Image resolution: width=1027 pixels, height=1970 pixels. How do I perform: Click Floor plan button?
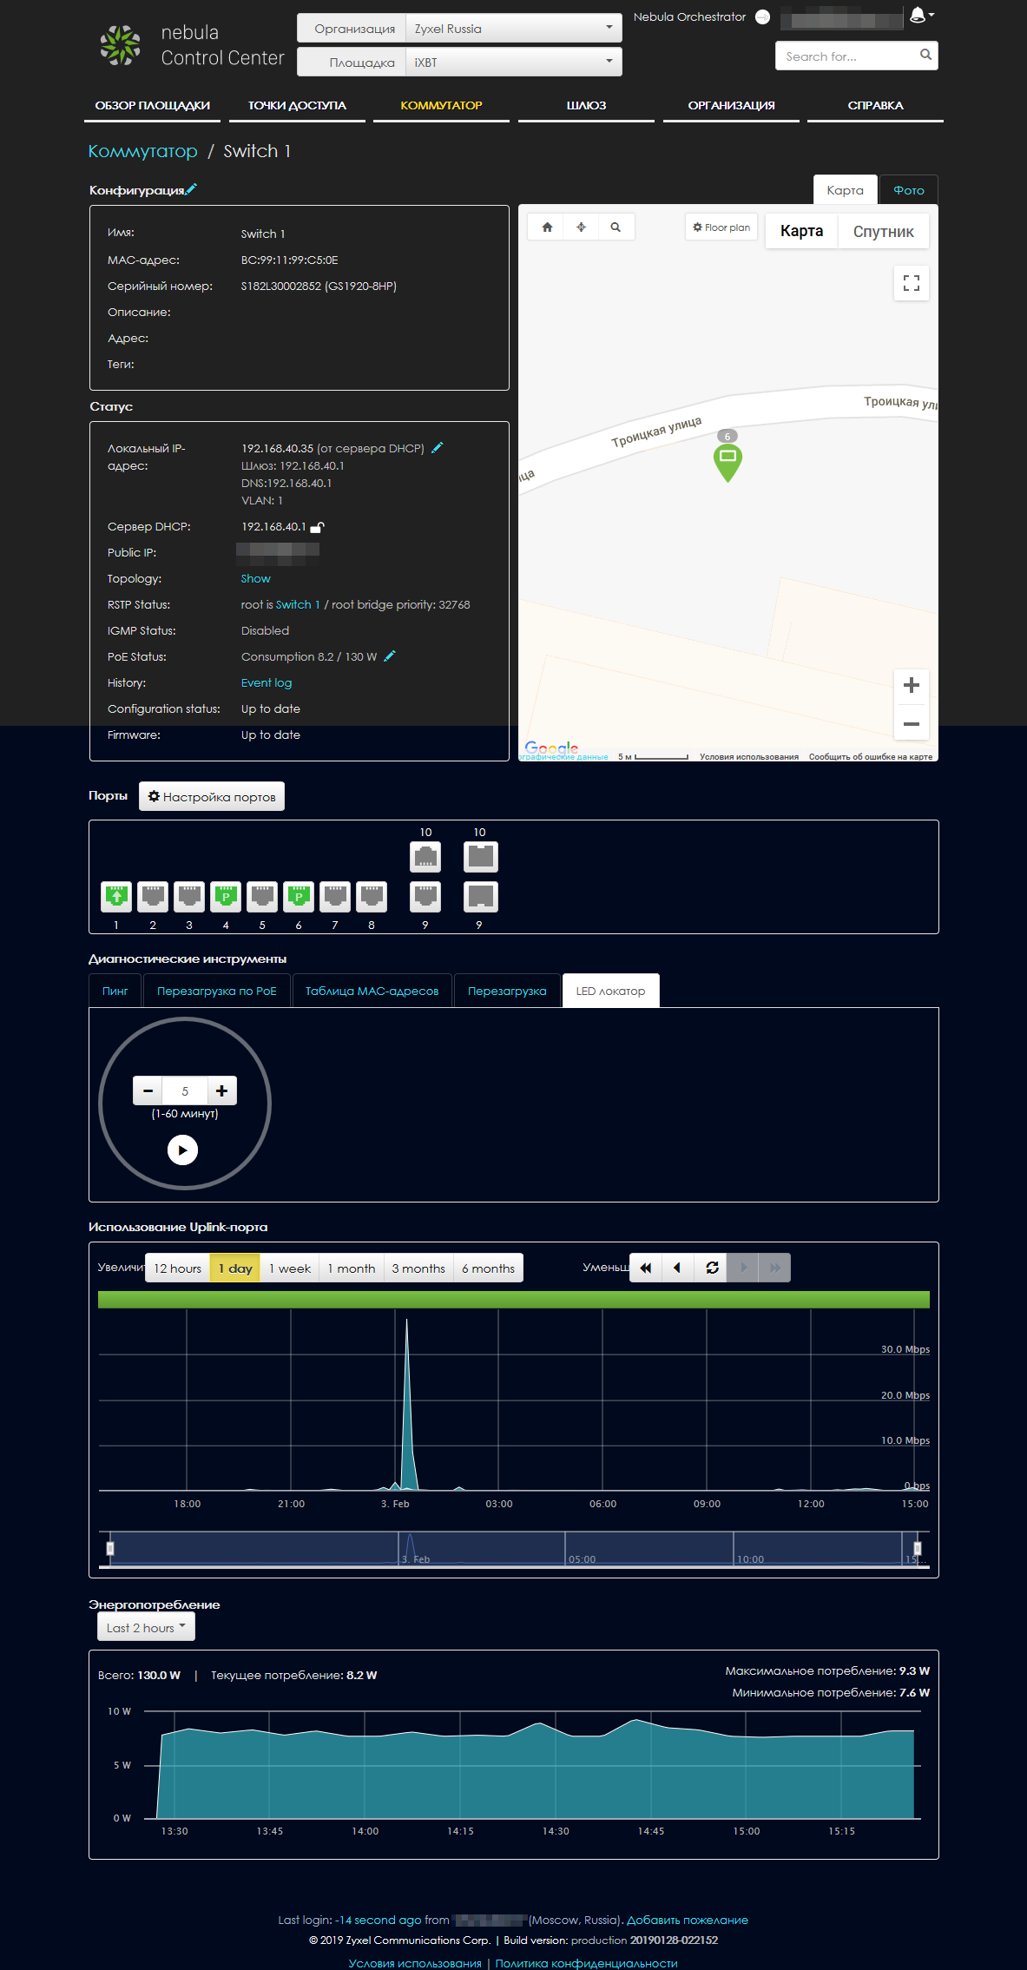pyautogui.click(x=721, y=227)
